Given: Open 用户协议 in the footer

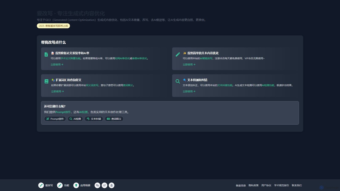Looking at the screenshot, I should (x=266, y=185).
